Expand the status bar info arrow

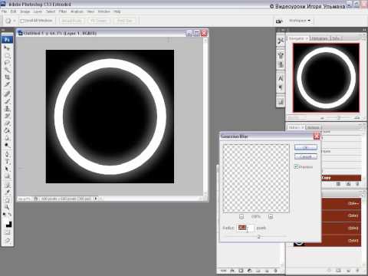coord(96,199)
